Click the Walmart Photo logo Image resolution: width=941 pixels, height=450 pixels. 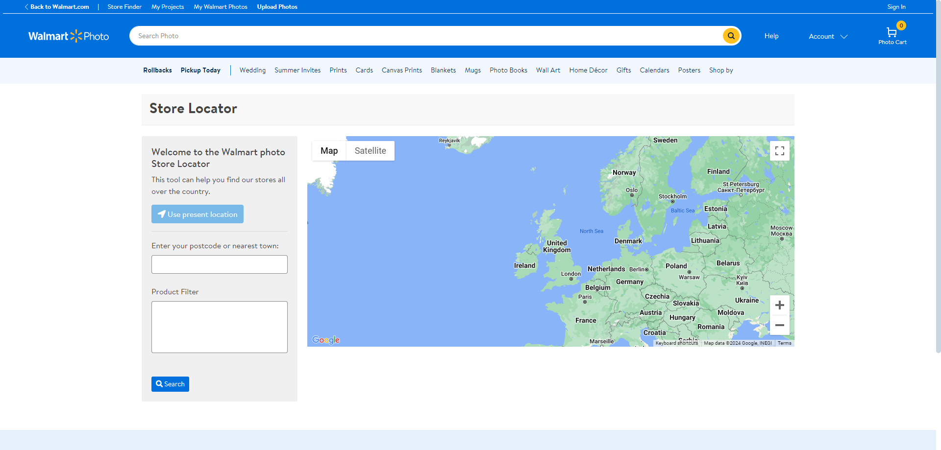pyautogui.click(x=69, y=36)
